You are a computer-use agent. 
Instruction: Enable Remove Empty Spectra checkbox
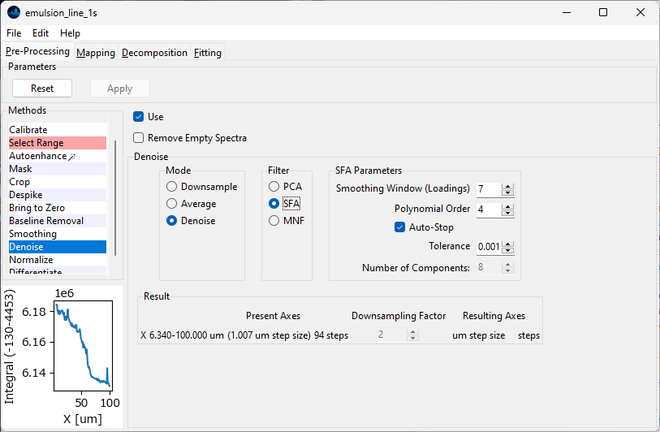139,138
